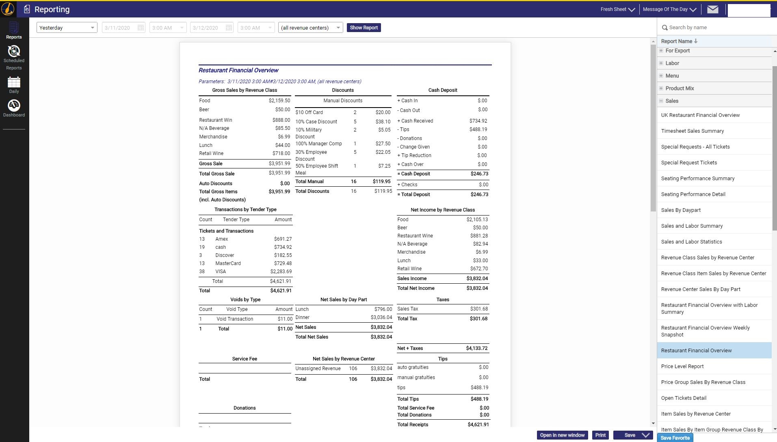Image resolution: width=777 pixels, height=442 pixels.
Task: Click the search magnifier icon
Action: 664,28
